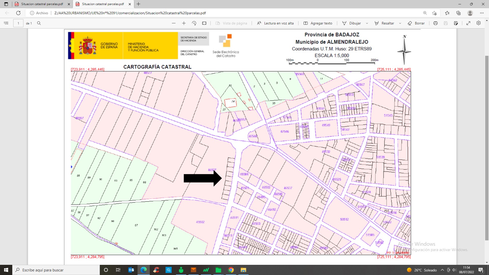489x275 pixels.
Task: Expand the Resaltar highlight options dropdown
Action: click(x=400, y=23)
